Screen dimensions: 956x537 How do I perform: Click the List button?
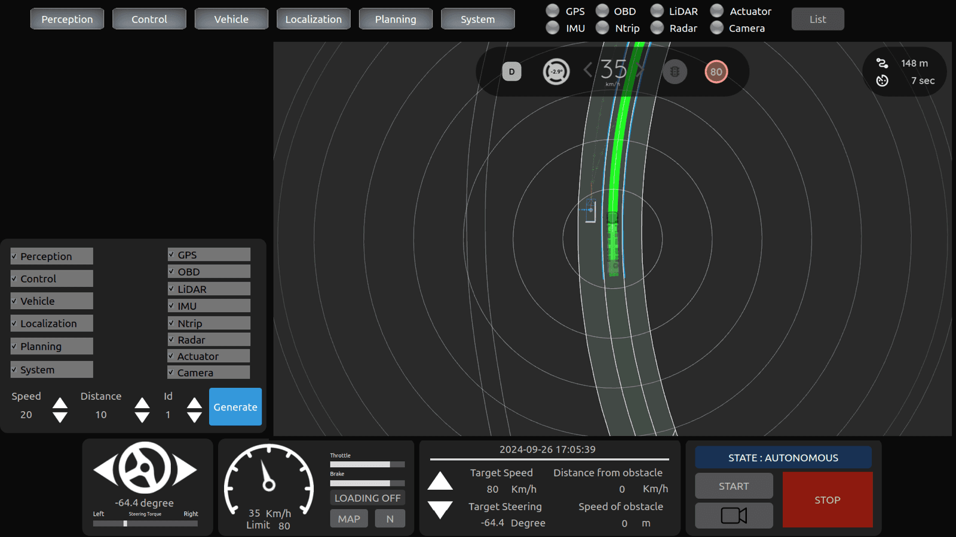coord(818,19)
